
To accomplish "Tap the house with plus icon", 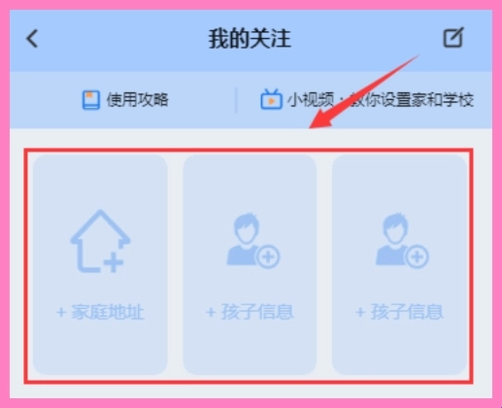I will [x=100, y=241].
